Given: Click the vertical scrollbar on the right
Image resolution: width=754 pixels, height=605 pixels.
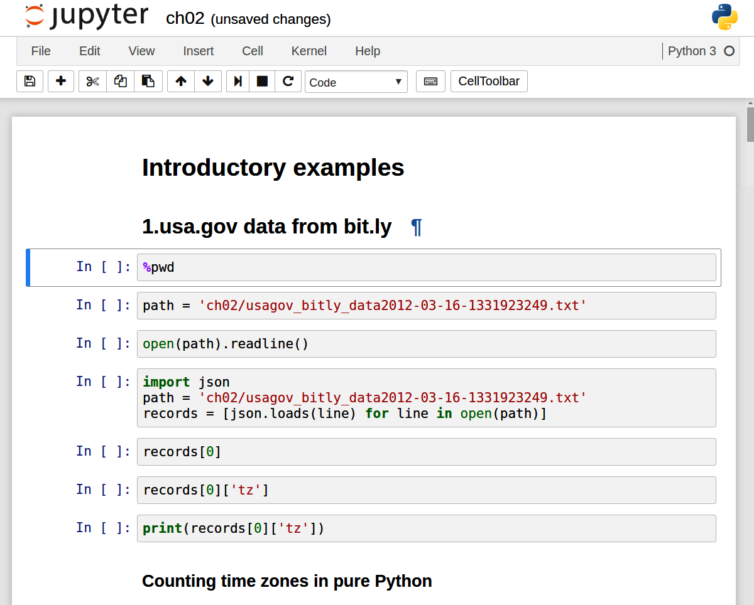Looking at the screenshot, I should point(750,126).
